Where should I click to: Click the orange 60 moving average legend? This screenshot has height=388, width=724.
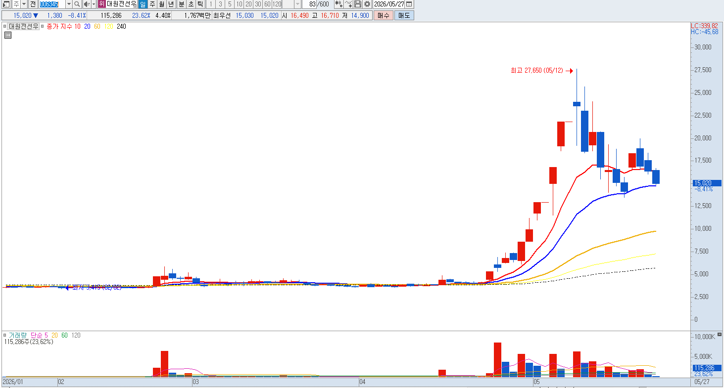[97, 27]
